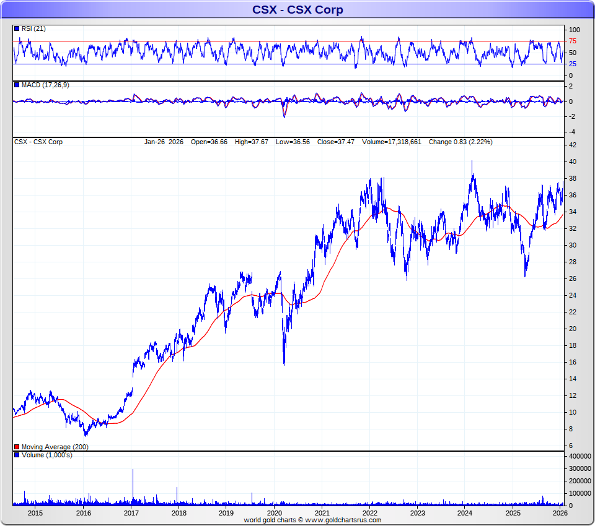595x526 pixels.
Task: Click the blue RSI (21) legend square
Action: click(17, 28)
